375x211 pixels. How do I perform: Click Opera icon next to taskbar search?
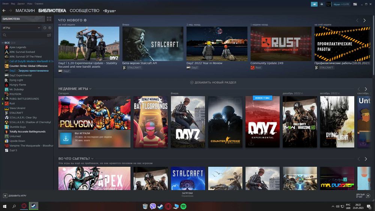pos(24,206)
